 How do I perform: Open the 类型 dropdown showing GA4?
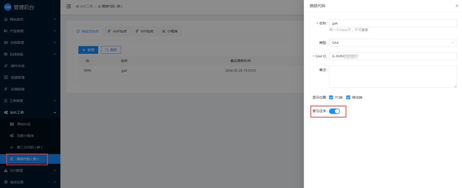[x=393, y=43]
